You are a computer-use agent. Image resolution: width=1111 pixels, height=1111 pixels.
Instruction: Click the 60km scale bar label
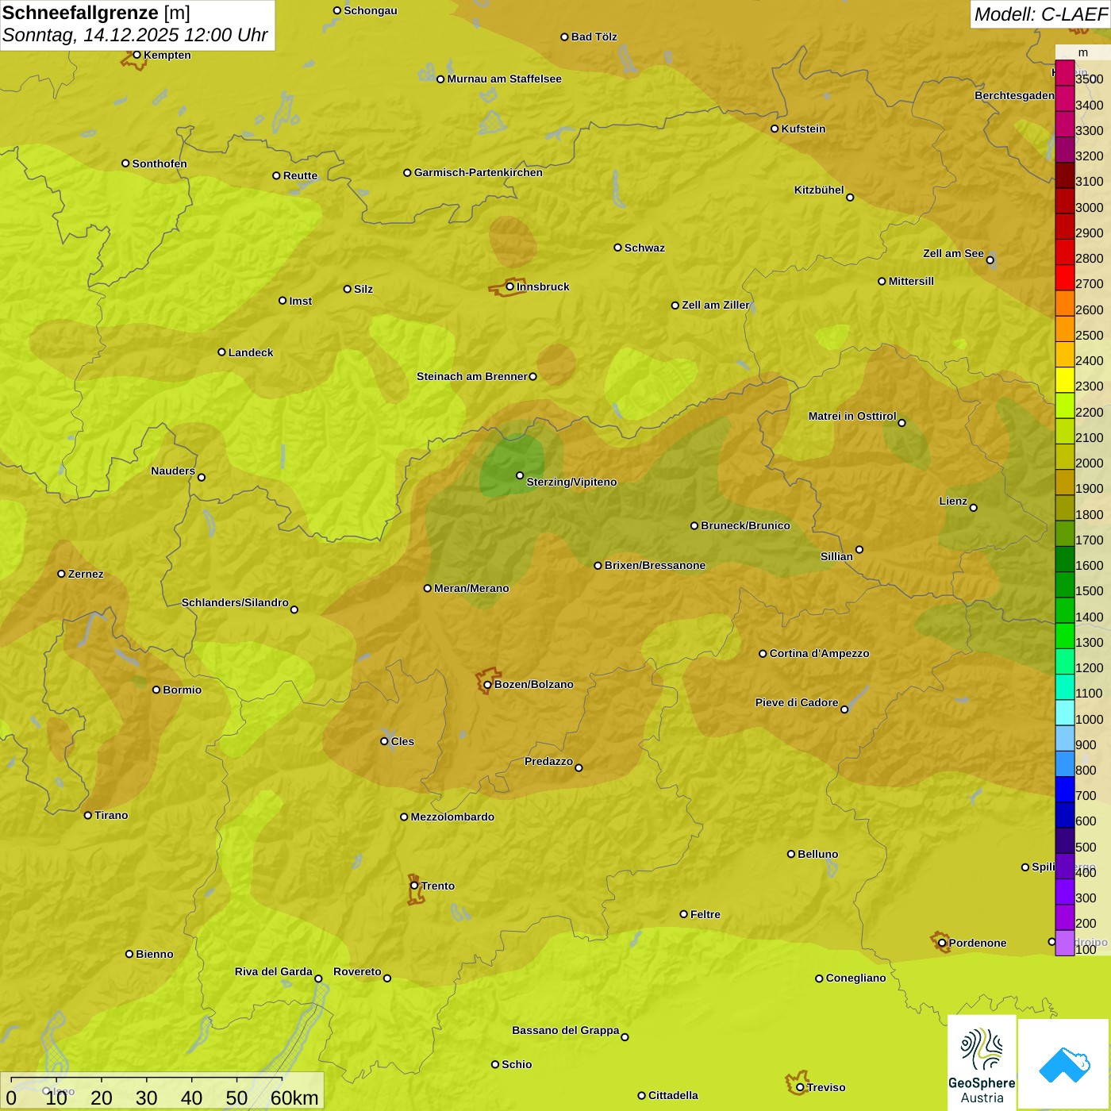(294, 1098)
